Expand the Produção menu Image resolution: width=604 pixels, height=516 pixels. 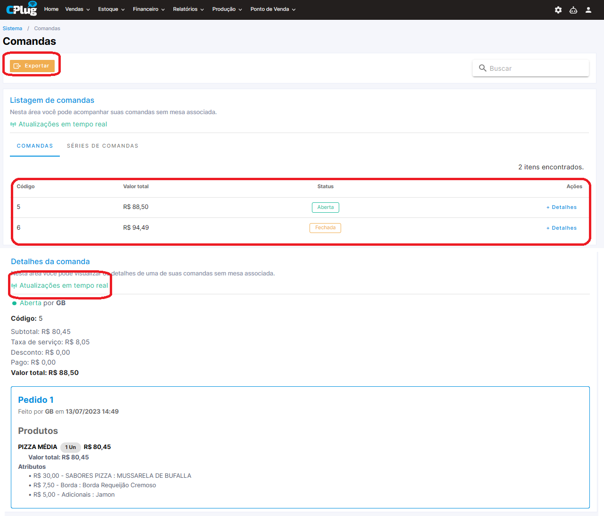(227, 9)
